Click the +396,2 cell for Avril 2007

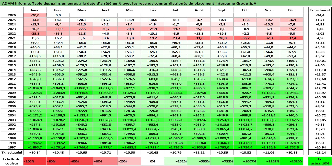(105, 102)
